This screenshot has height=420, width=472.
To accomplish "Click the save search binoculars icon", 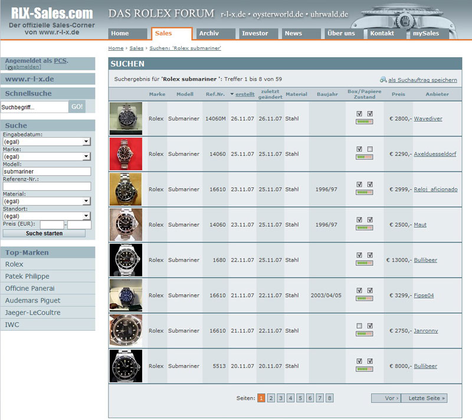I will pos(383,80).
